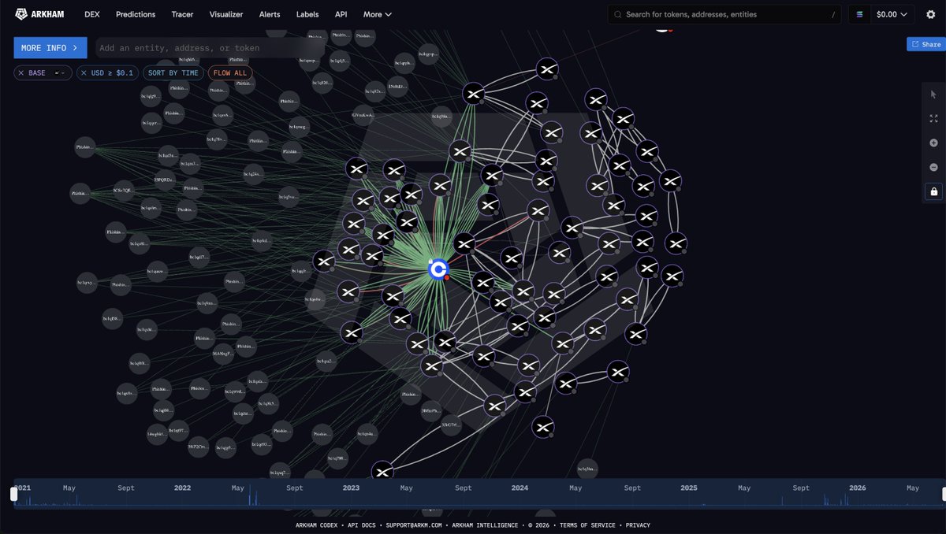Open the API DOCS footer link
The image size is (946, 534).
363,525
